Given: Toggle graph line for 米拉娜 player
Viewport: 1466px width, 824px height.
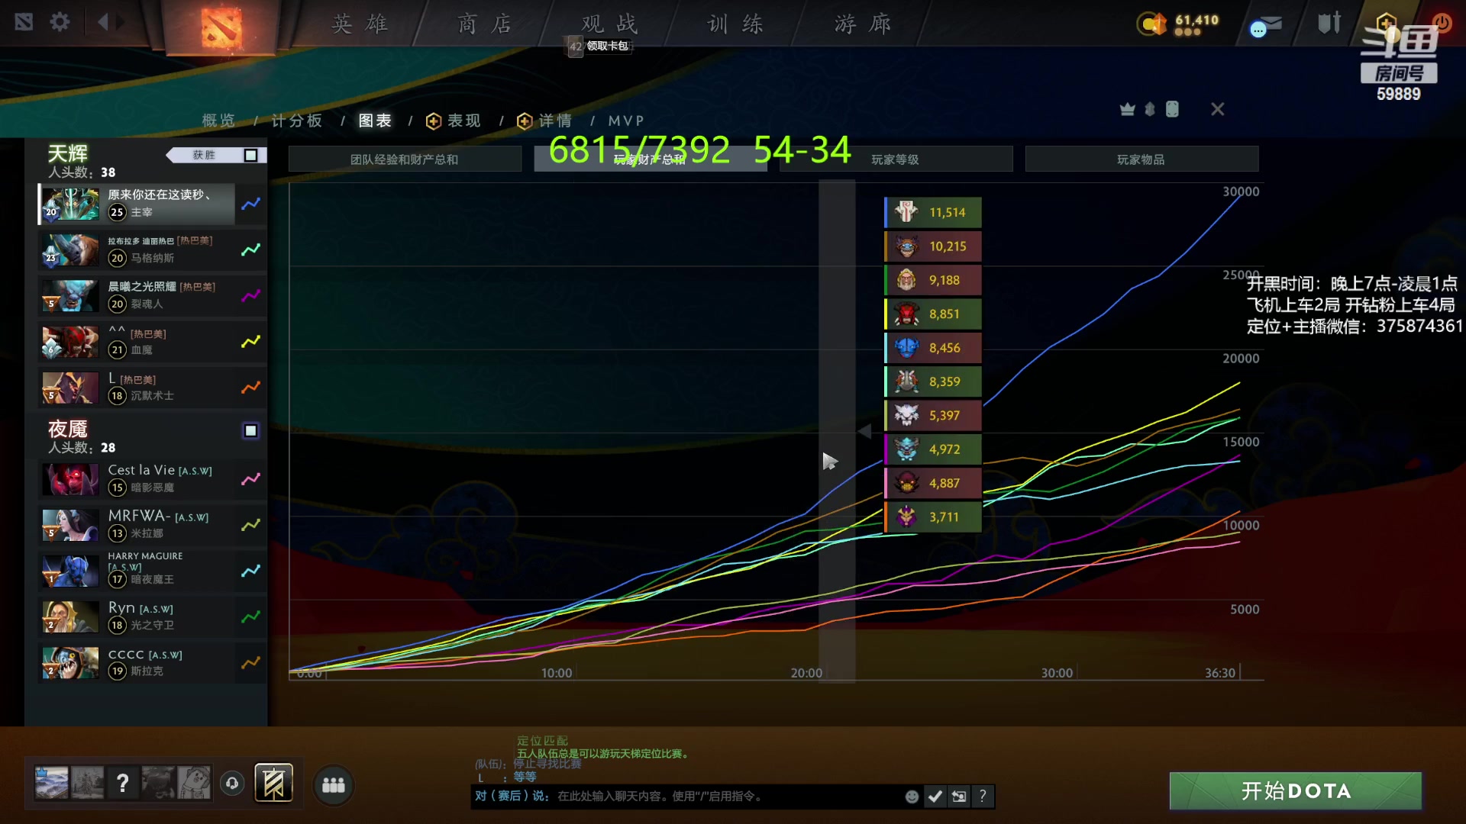Looking at the screenshot, I should click(251, 525).
